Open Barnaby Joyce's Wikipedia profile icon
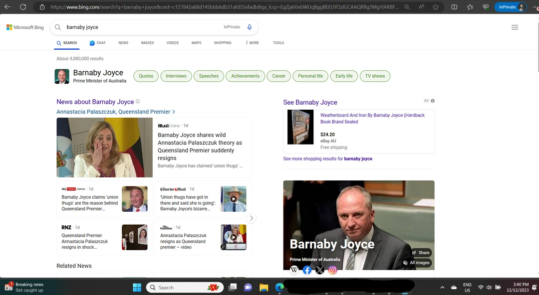This screenshot has height=295, width=539. pos(294,270)
